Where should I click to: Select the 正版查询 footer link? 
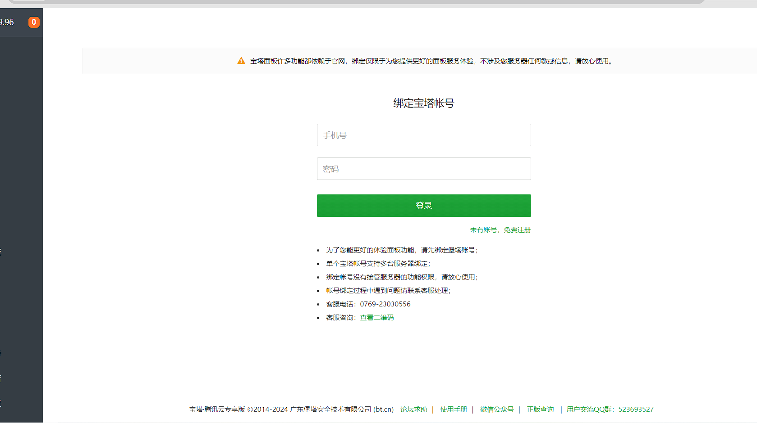point(540,409)
